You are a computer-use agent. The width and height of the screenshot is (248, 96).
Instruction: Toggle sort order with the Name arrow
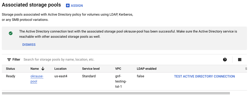pos(43,69)
